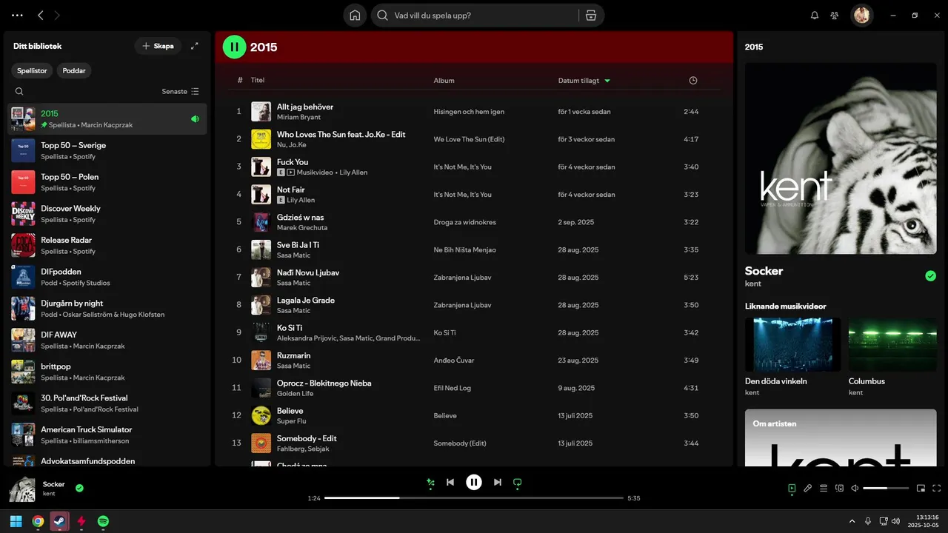
Task: Toggle liked status for Socker in player bar
Action: 79,488
